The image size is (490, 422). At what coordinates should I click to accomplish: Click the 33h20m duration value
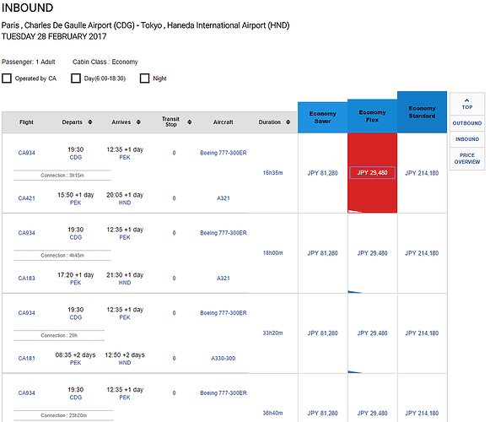pos(272,333)
